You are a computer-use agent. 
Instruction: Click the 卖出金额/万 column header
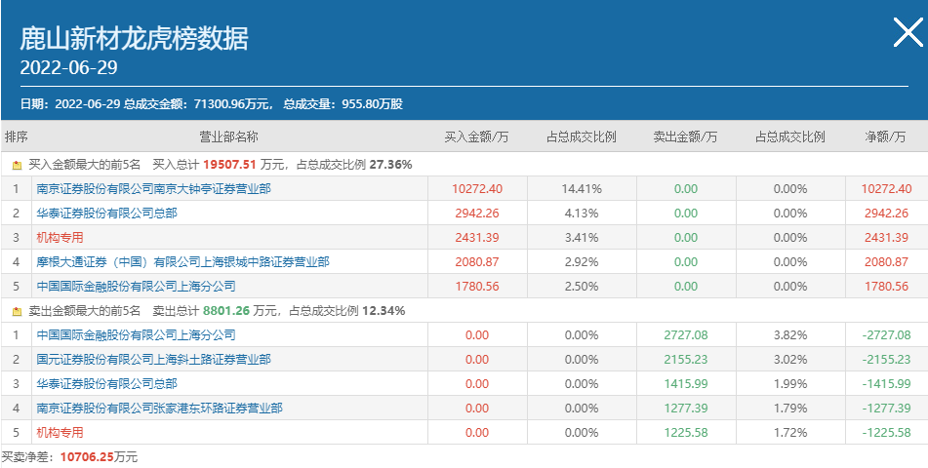pyautogui.click(x=685, y=137)
